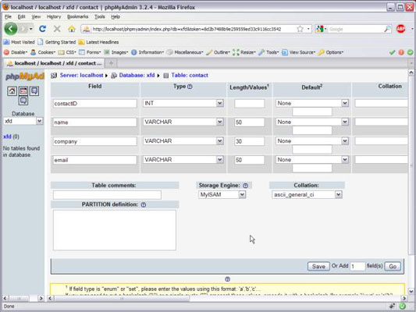Screen dimensions: 416x312
Task: Click the PARTITION definition text area
Action: [x=115, y=230]
